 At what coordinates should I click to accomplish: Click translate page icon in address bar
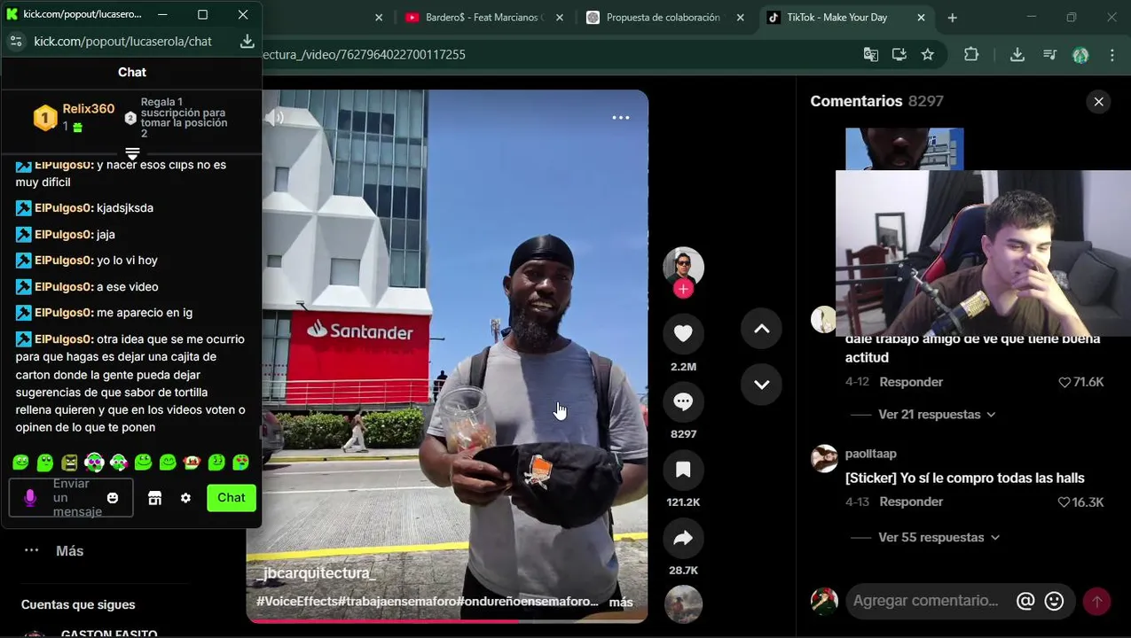click(x=871, y=55)
